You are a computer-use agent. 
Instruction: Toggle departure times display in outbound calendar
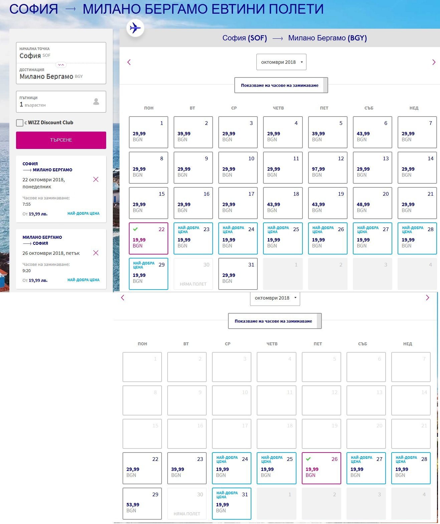(x=281, y=85)
